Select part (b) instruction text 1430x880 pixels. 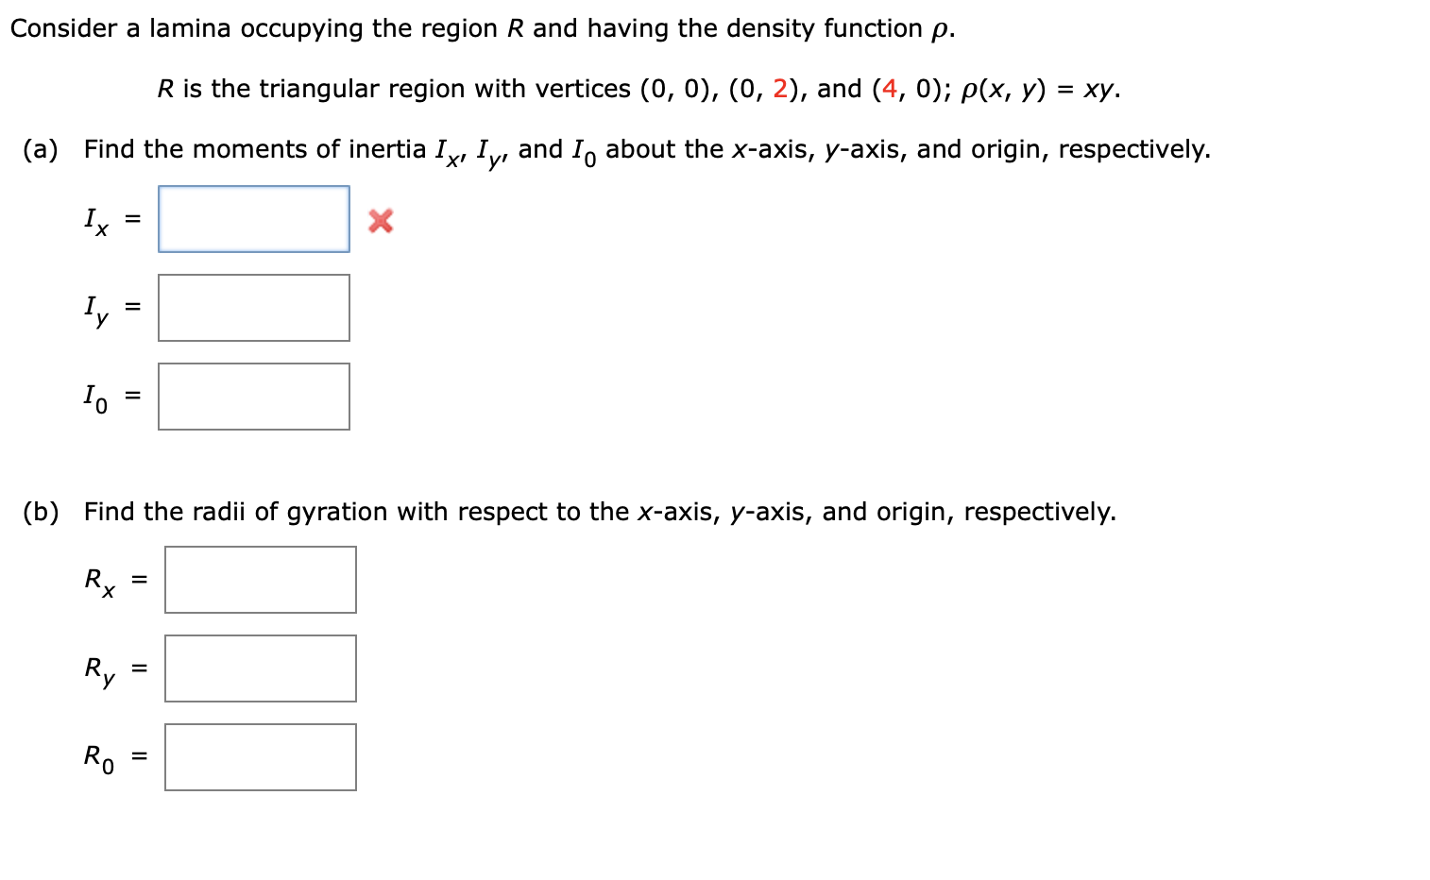pos(599,511)
